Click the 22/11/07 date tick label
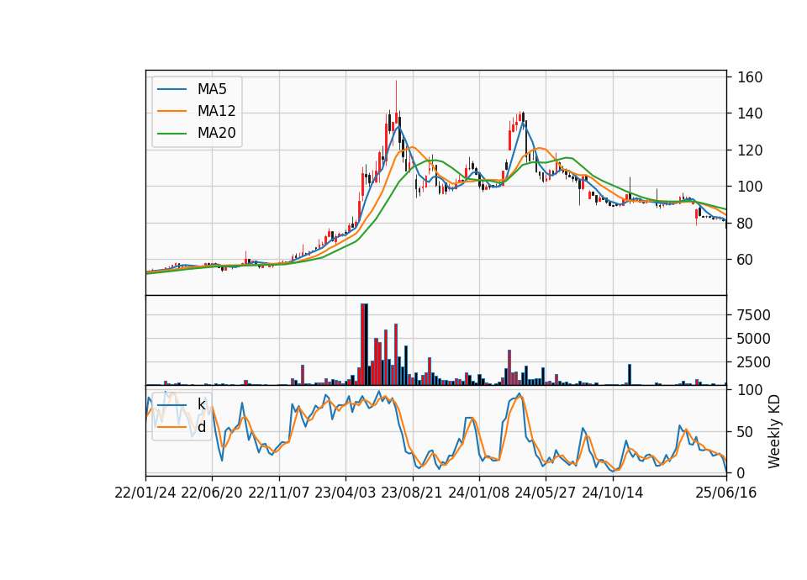This screenshot has width=807, height=580. point(279,493)
